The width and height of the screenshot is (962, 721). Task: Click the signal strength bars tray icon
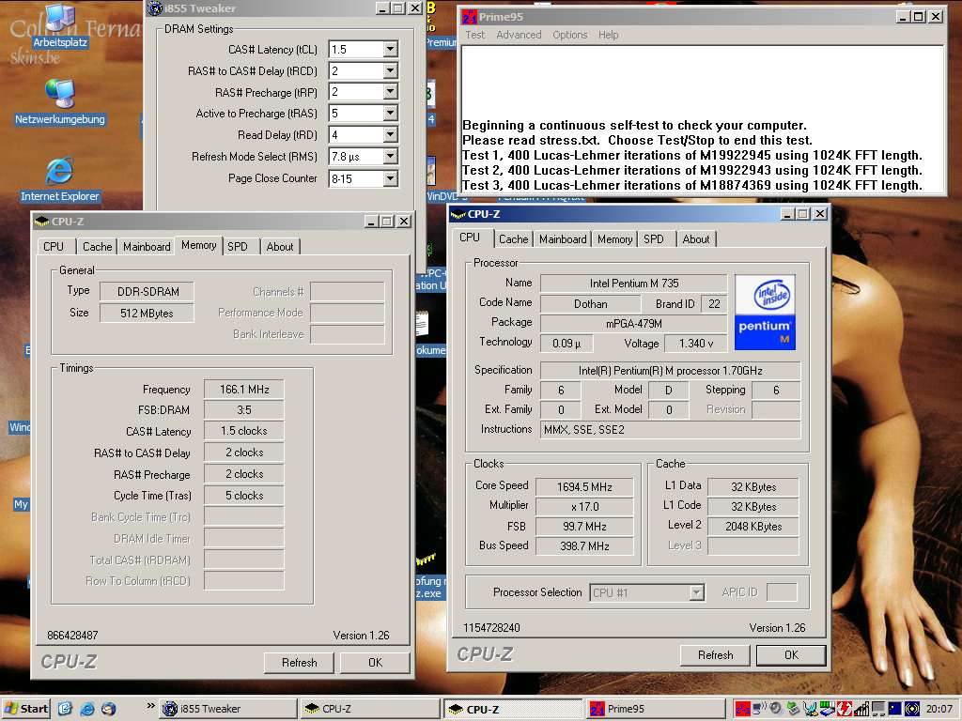(861, 709)
